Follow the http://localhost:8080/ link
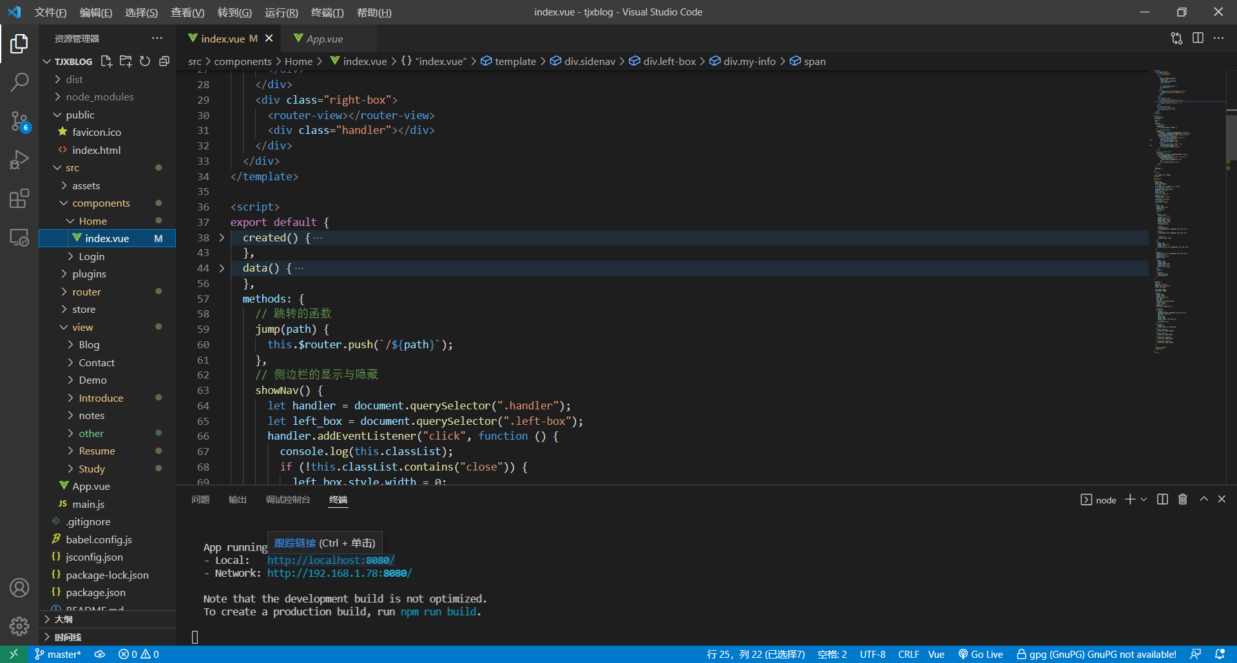The width and height of the screenshot is (1237, 663). (x=331, y=560)
